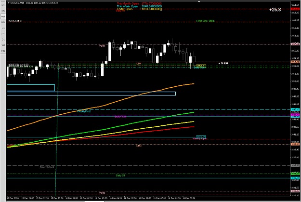Screen dimensions: 301x202
Task: Switch chart to M5 timeframe
Action: [3, 11]
